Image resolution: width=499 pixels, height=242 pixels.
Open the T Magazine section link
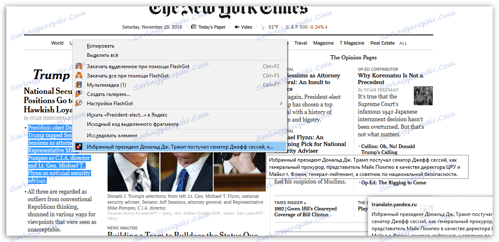click(x=352, y=43)
